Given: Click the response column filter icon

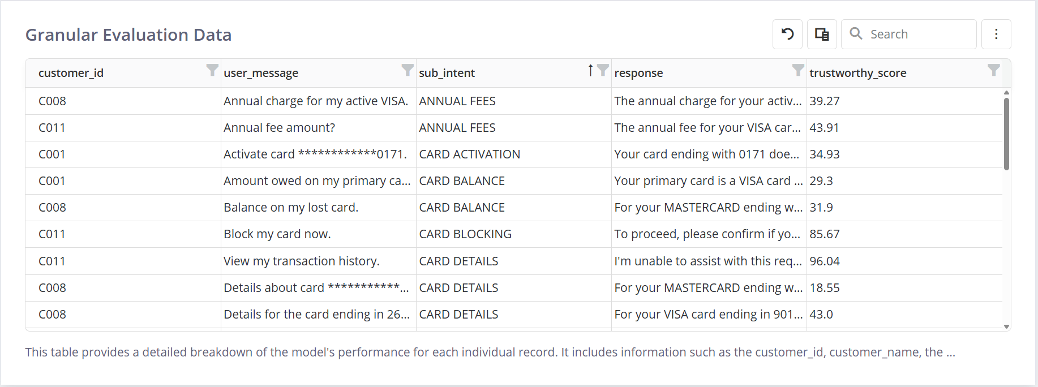Looking at the screenshot, I should 798,70.
